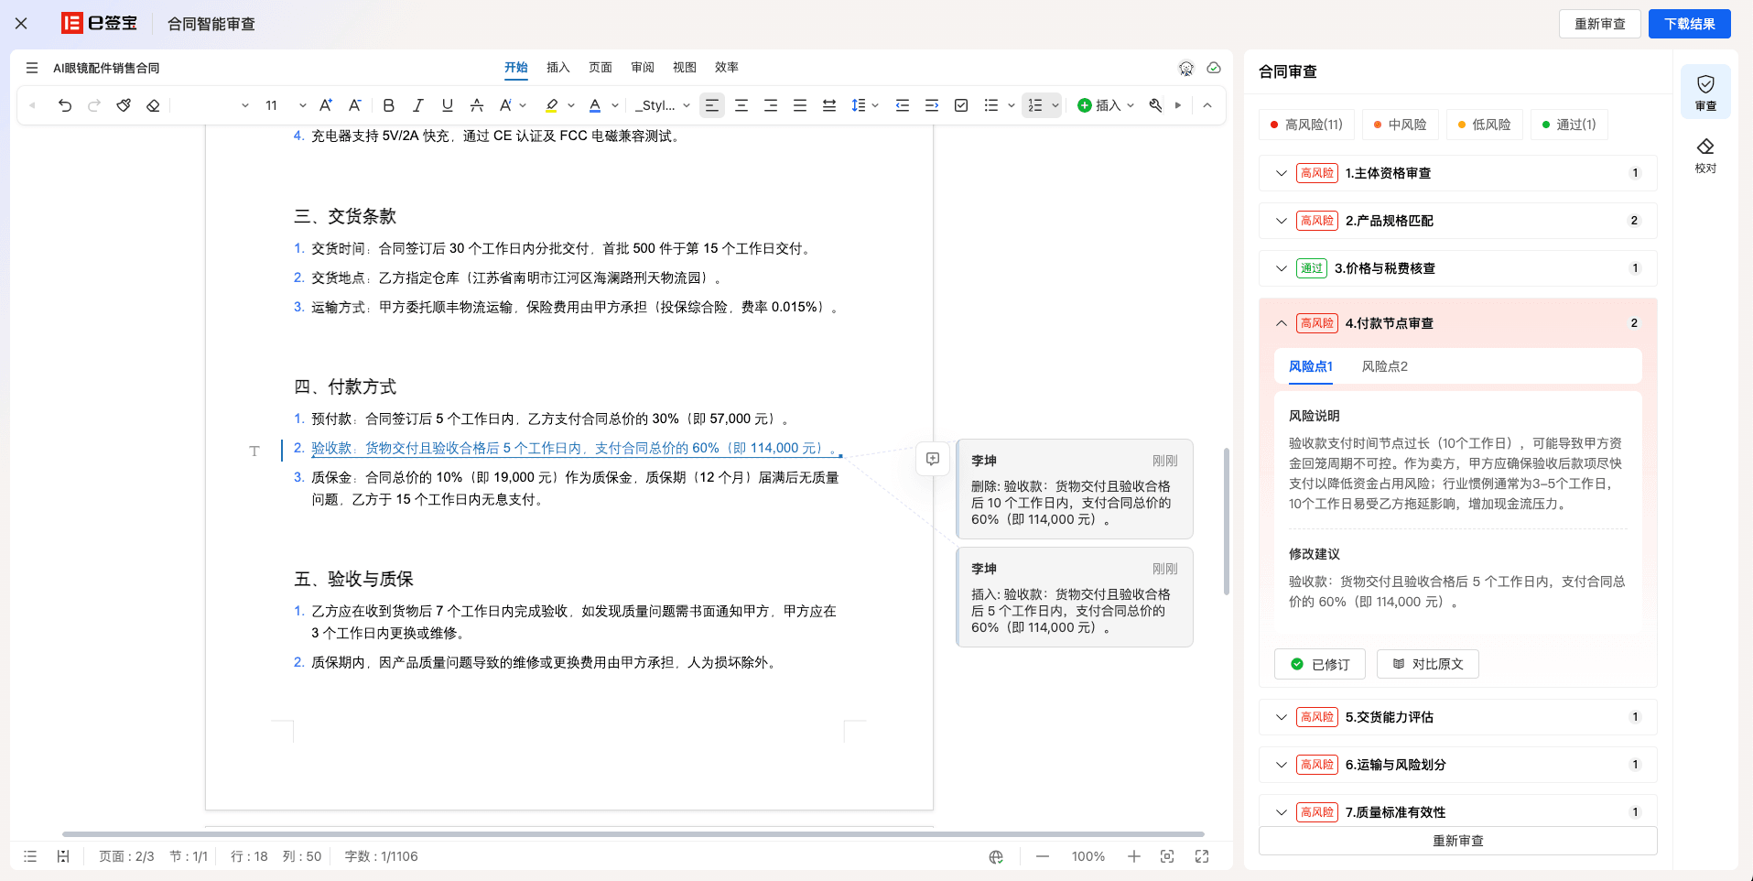Apply numbered list formatting
The width and height of the screenshot is (1753, 881).
[1035, 105]
